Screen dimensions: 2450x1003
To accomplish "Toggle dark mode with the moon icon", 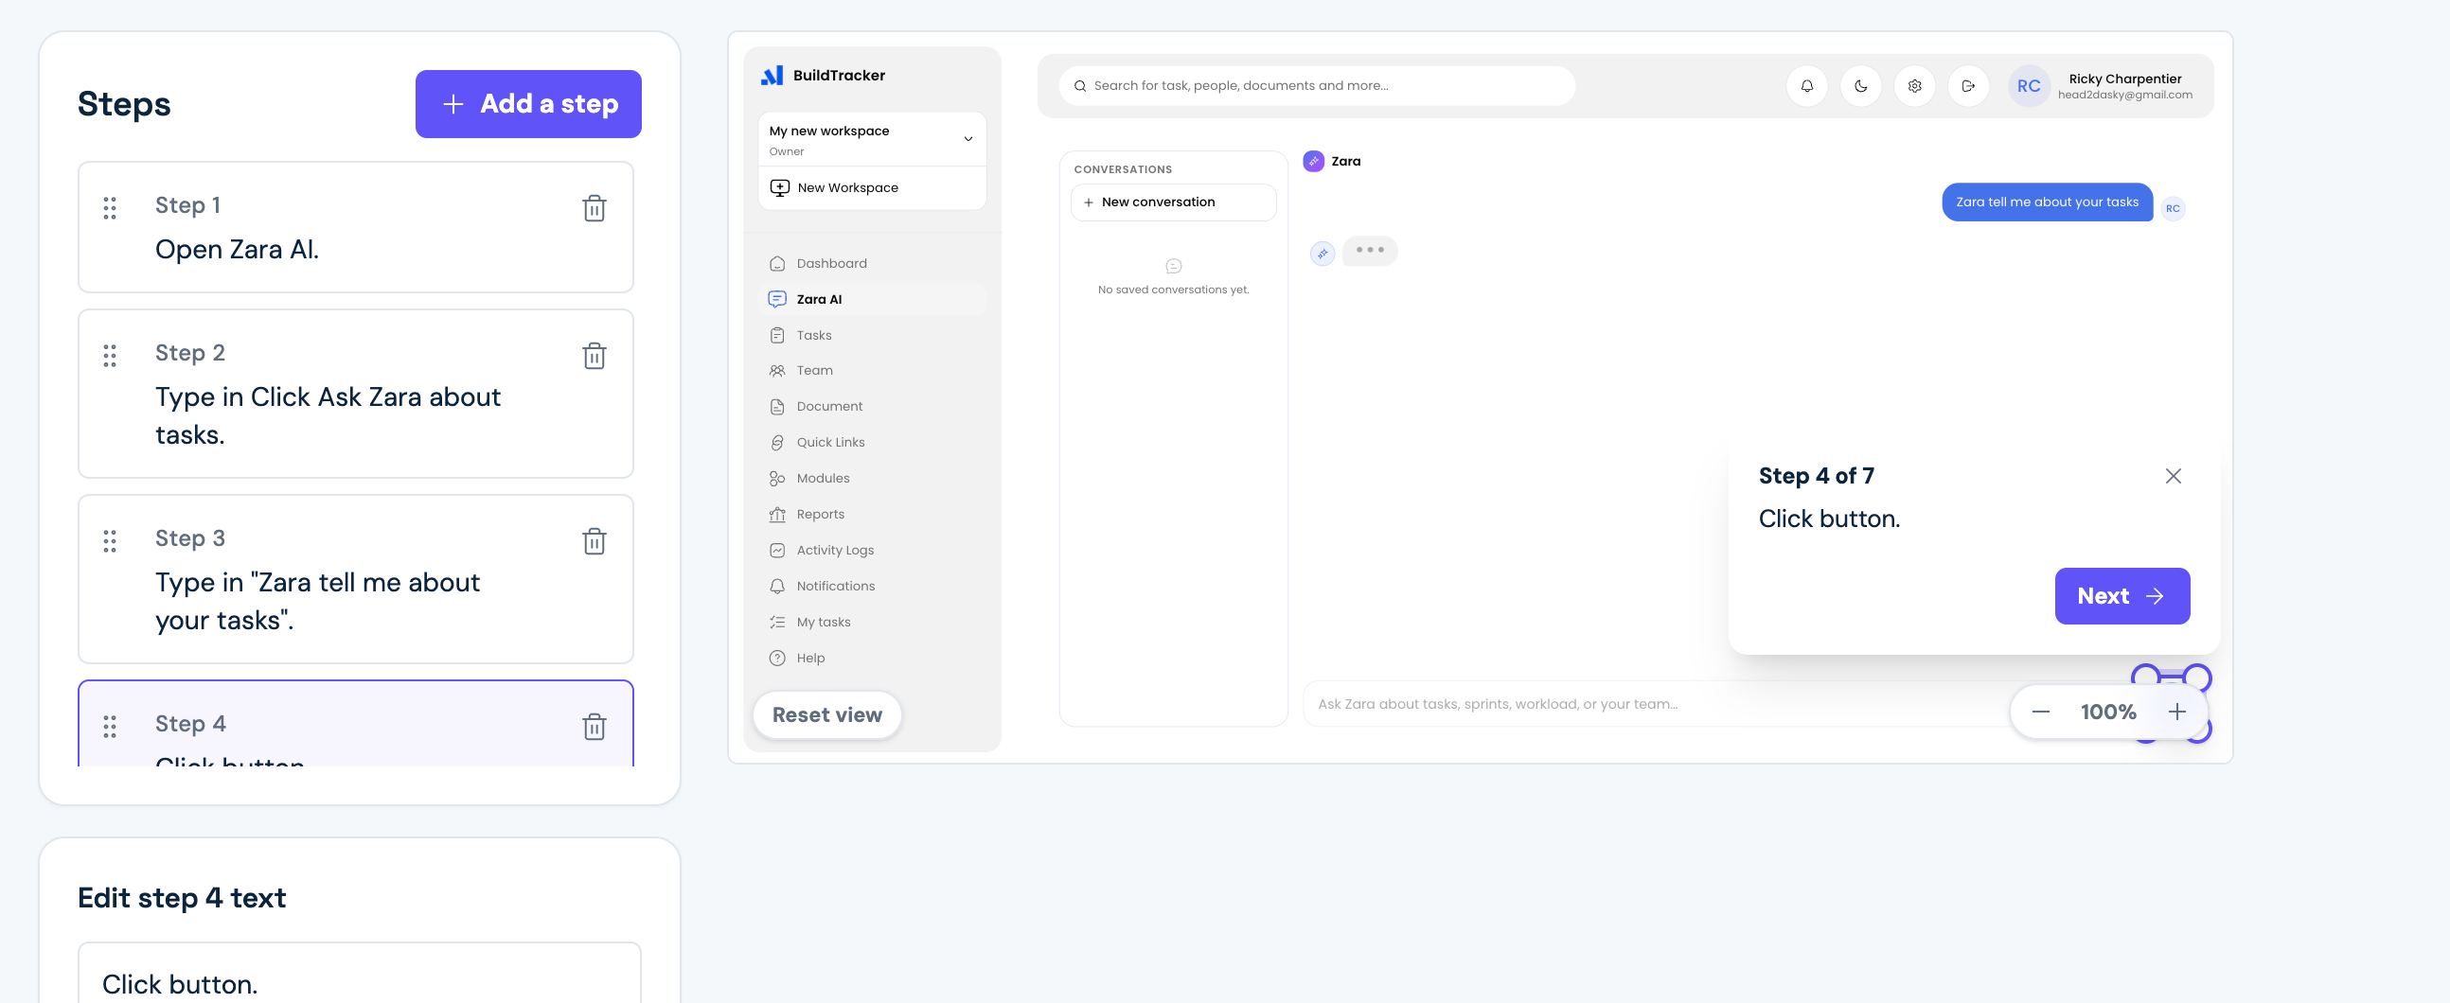I will click(1861, 85).
